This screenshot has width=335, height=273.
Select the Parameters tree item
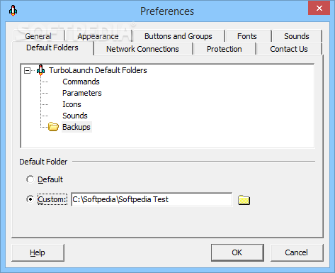point(82,93)
